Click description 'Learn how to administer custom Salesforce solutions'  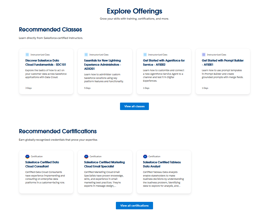[x=104, y=78]
